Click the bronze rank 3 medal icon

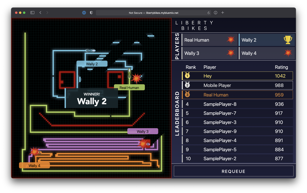coord(187,95)
